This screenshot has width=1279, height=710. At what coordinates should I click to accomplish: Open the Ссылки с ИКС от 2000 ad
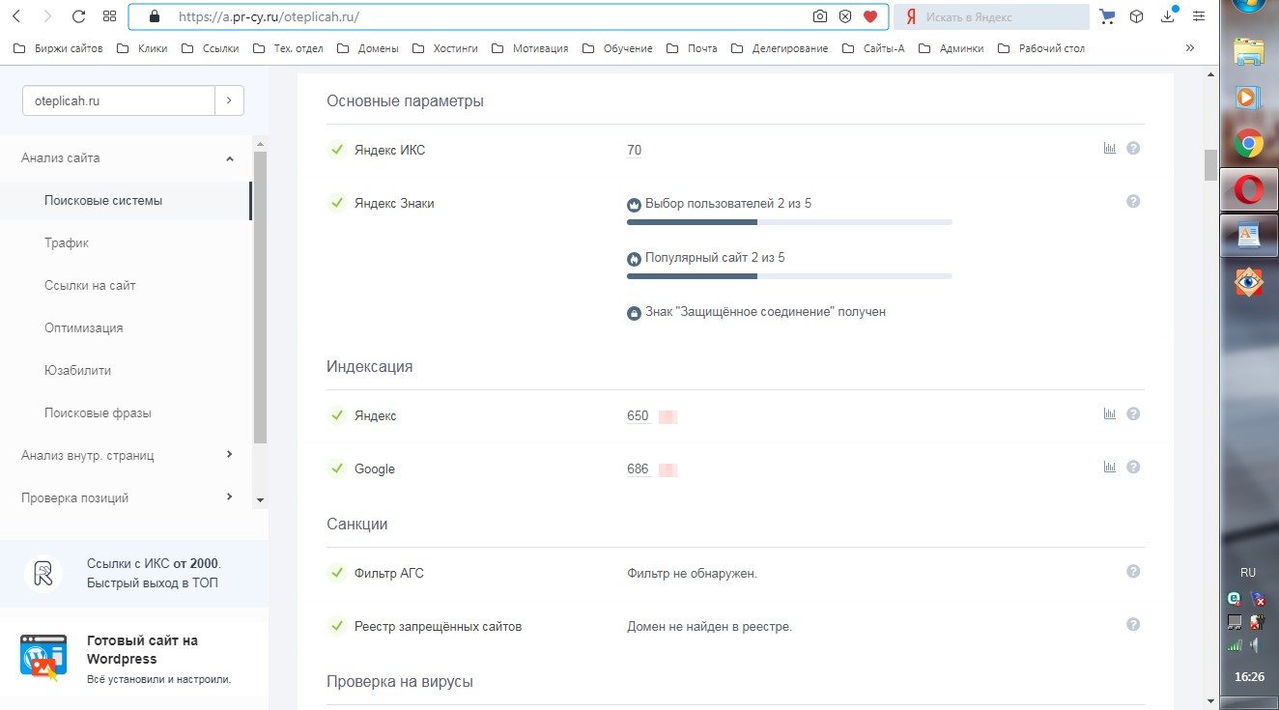coord(134,573)
